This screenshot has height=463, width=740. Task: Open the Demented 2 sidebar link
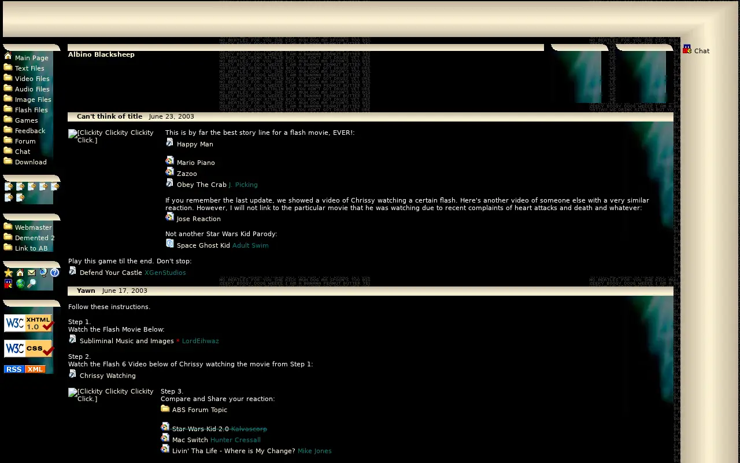click(x=35, y=238)
